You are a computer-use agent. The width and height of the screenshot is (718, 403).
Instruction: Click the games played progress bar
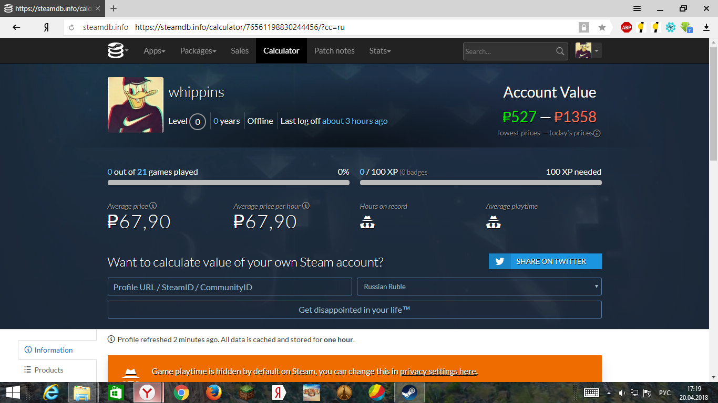point(229,183)
